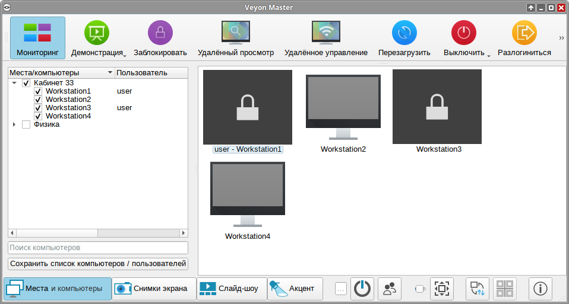
Task: Uncheck the Workstation2 checkbox
Action: click(x=38, y=100)
